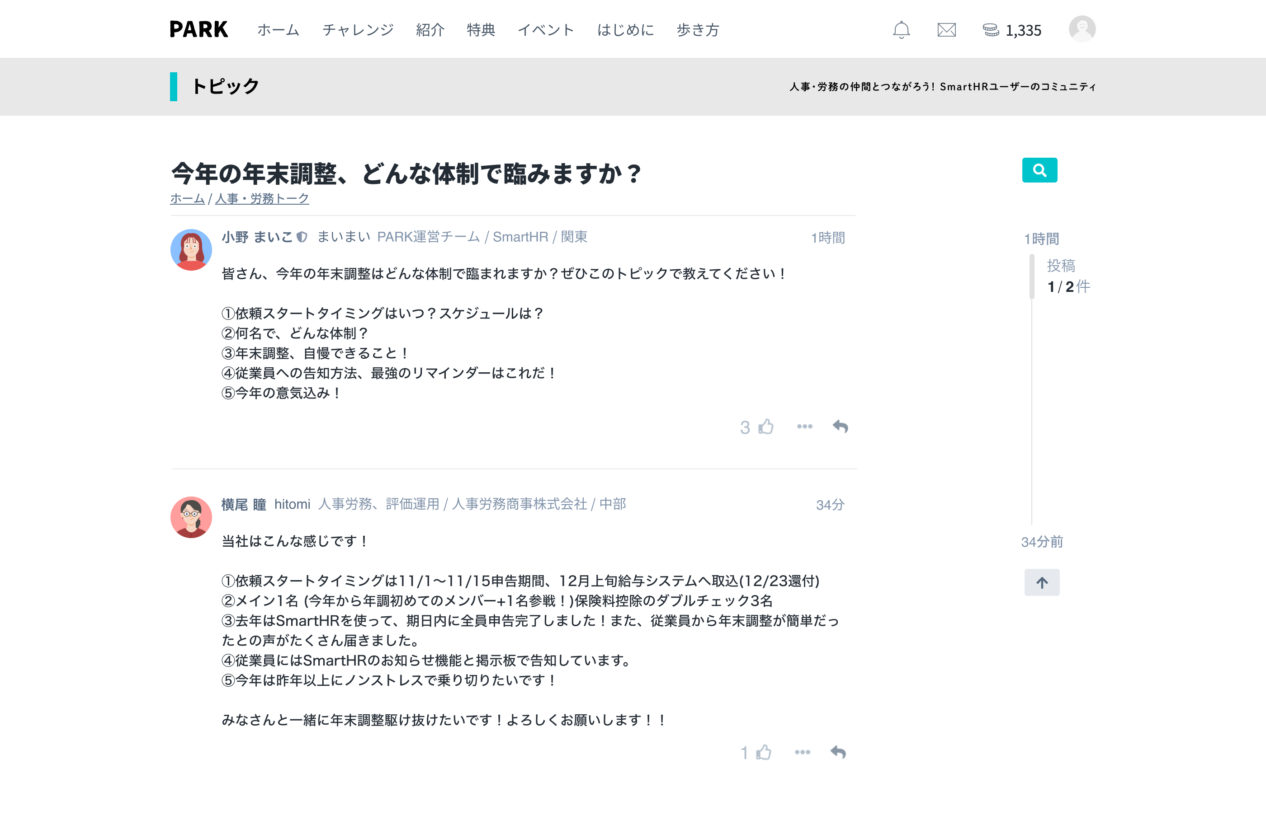The image size is (1266, 839).
Task: Open 横尾 瞳's avatar
Action: coord(191,517)
